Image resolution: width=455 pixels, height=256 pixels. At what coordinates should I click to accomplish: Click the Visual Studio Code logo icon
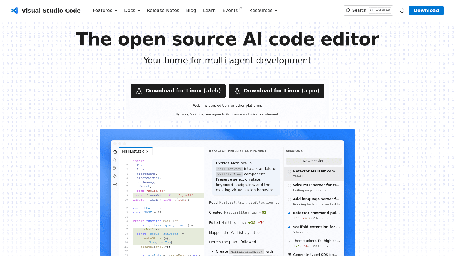15,11
